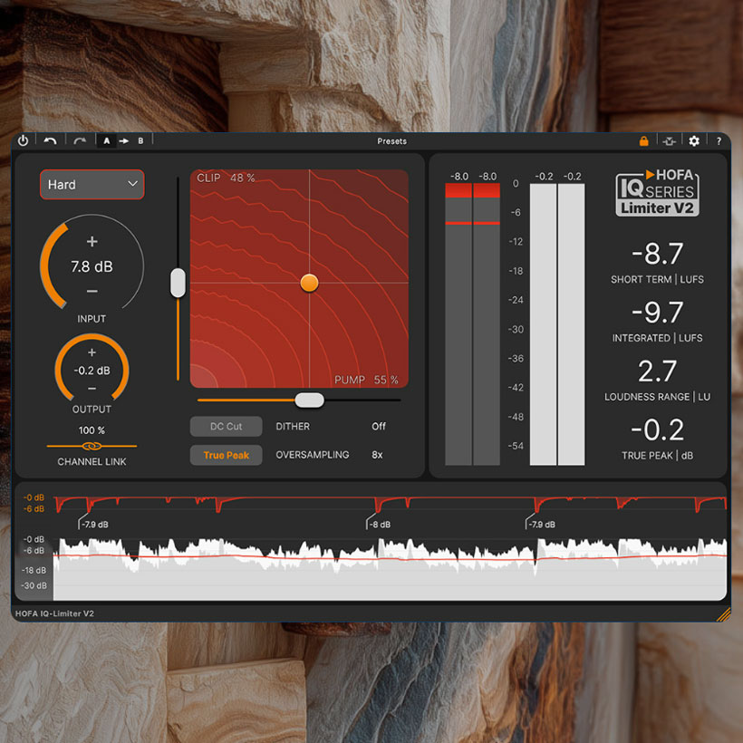Toggle the channel link chain icon
This screenshot has height=743, width=743.
92,446
